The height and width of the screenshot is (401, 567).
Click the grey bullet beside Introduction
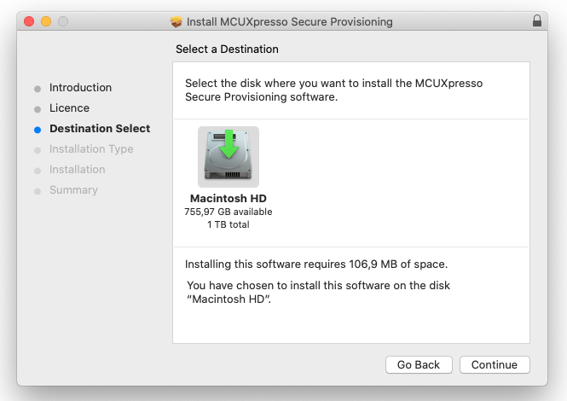[38, 89]
